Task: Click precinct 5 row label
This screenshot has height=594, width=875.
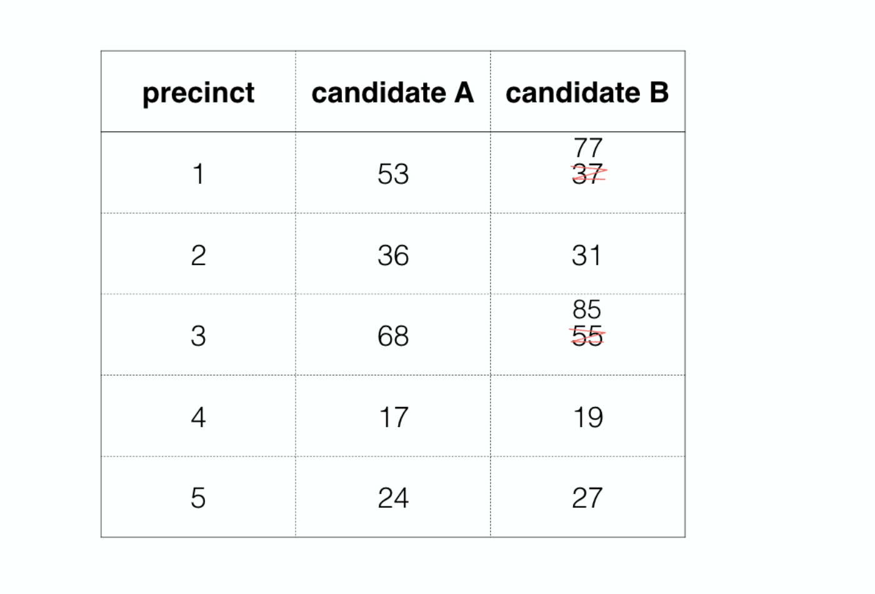Action: click(x=198, y=498)
